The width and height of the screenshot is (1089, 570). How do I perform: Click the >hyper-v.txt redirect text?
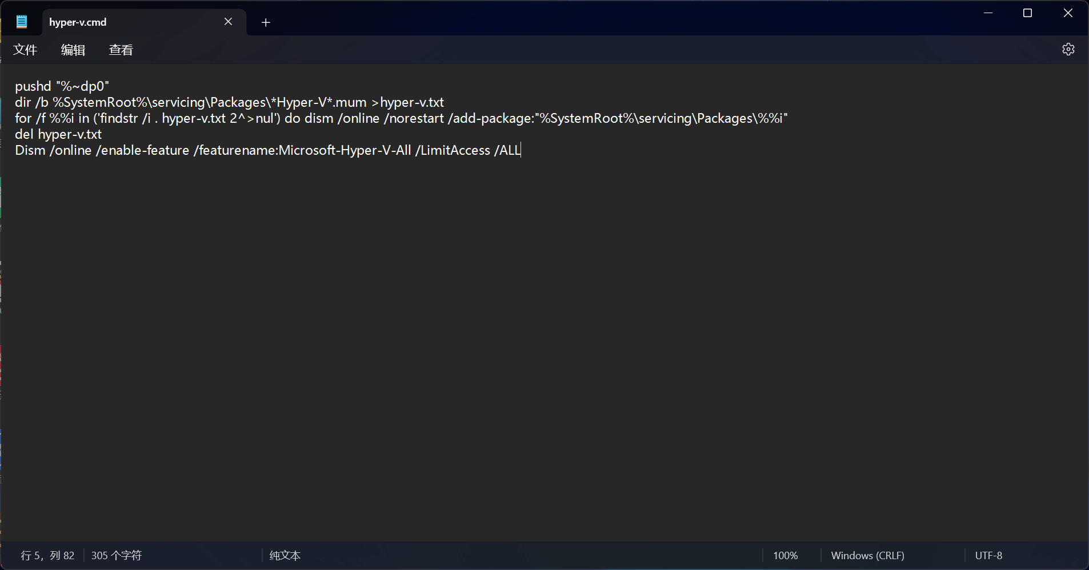[407, 102]
